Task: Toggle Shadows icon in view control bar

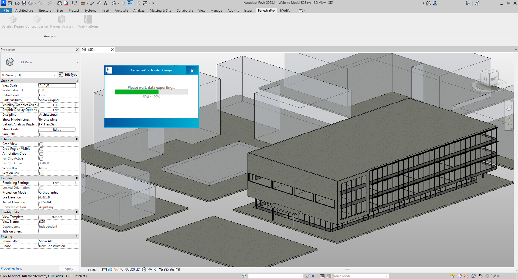Action: tap(121, 270)
